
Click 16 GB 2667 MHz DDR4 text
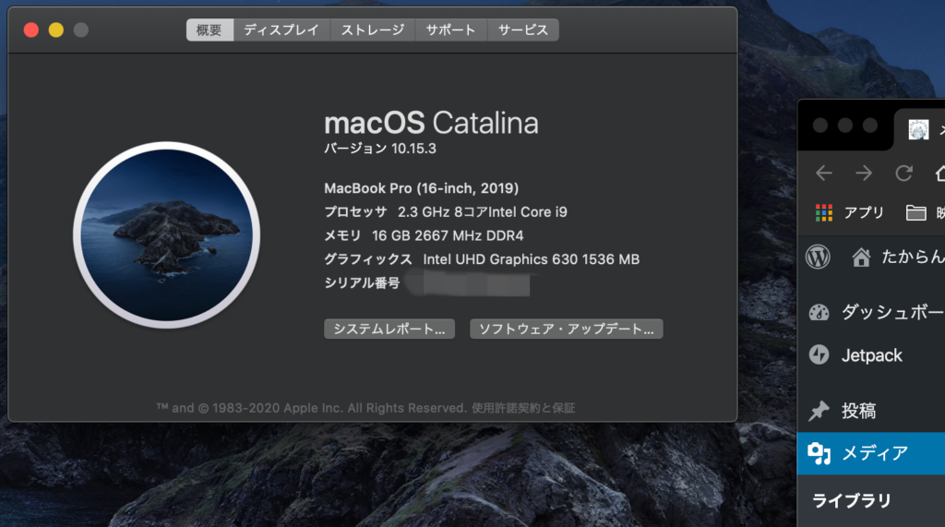click(x=448, y=235)
